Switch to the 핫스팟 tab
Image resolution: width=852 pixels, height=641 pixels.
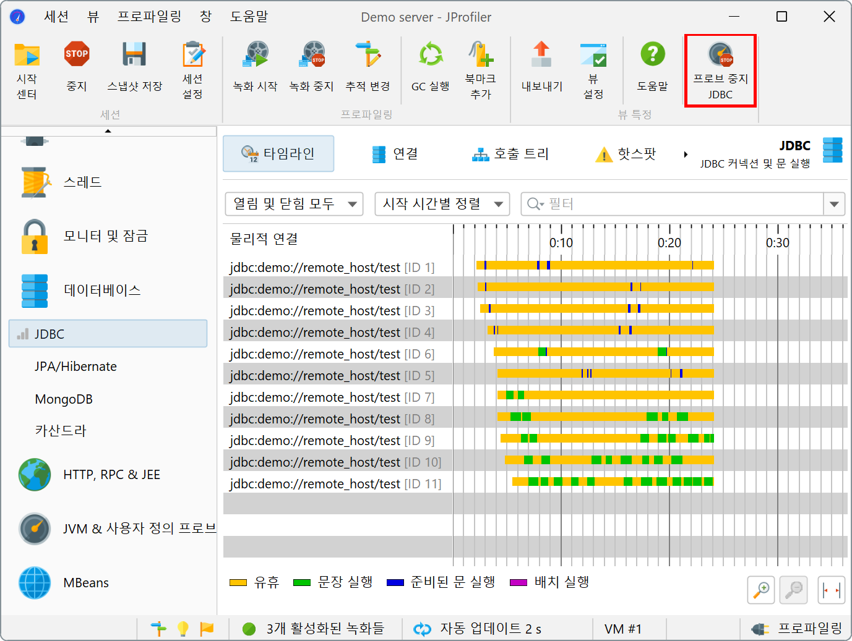[x=626, y=154]
